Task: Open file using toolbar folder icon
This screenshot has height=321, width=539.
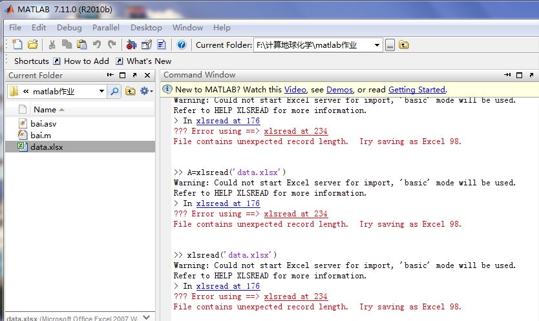Action: 33,45
